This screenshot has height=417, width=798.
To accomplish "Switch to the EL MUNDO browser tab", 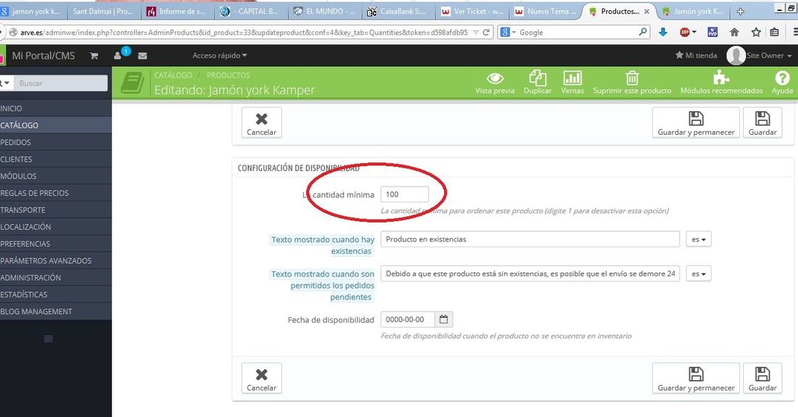I will [325, 11].
